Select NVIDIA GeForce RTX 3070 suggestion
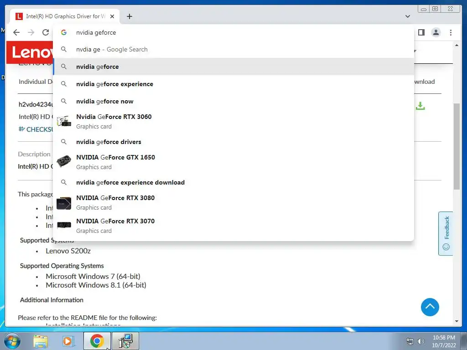 [233, 226]
